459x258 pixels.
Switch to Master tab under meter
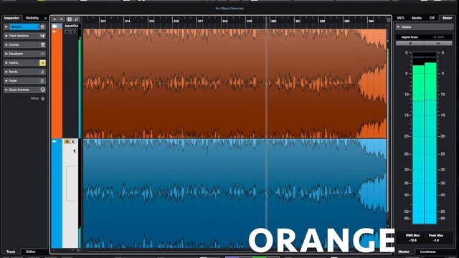coord(404,252)
